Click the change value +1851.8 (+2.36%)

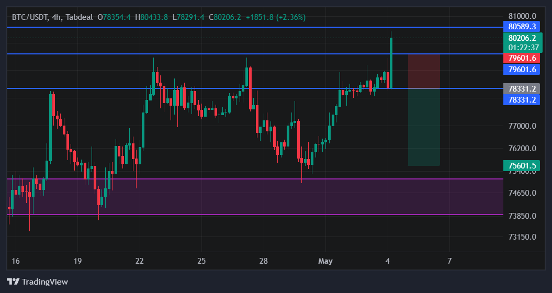coord(276,17)
